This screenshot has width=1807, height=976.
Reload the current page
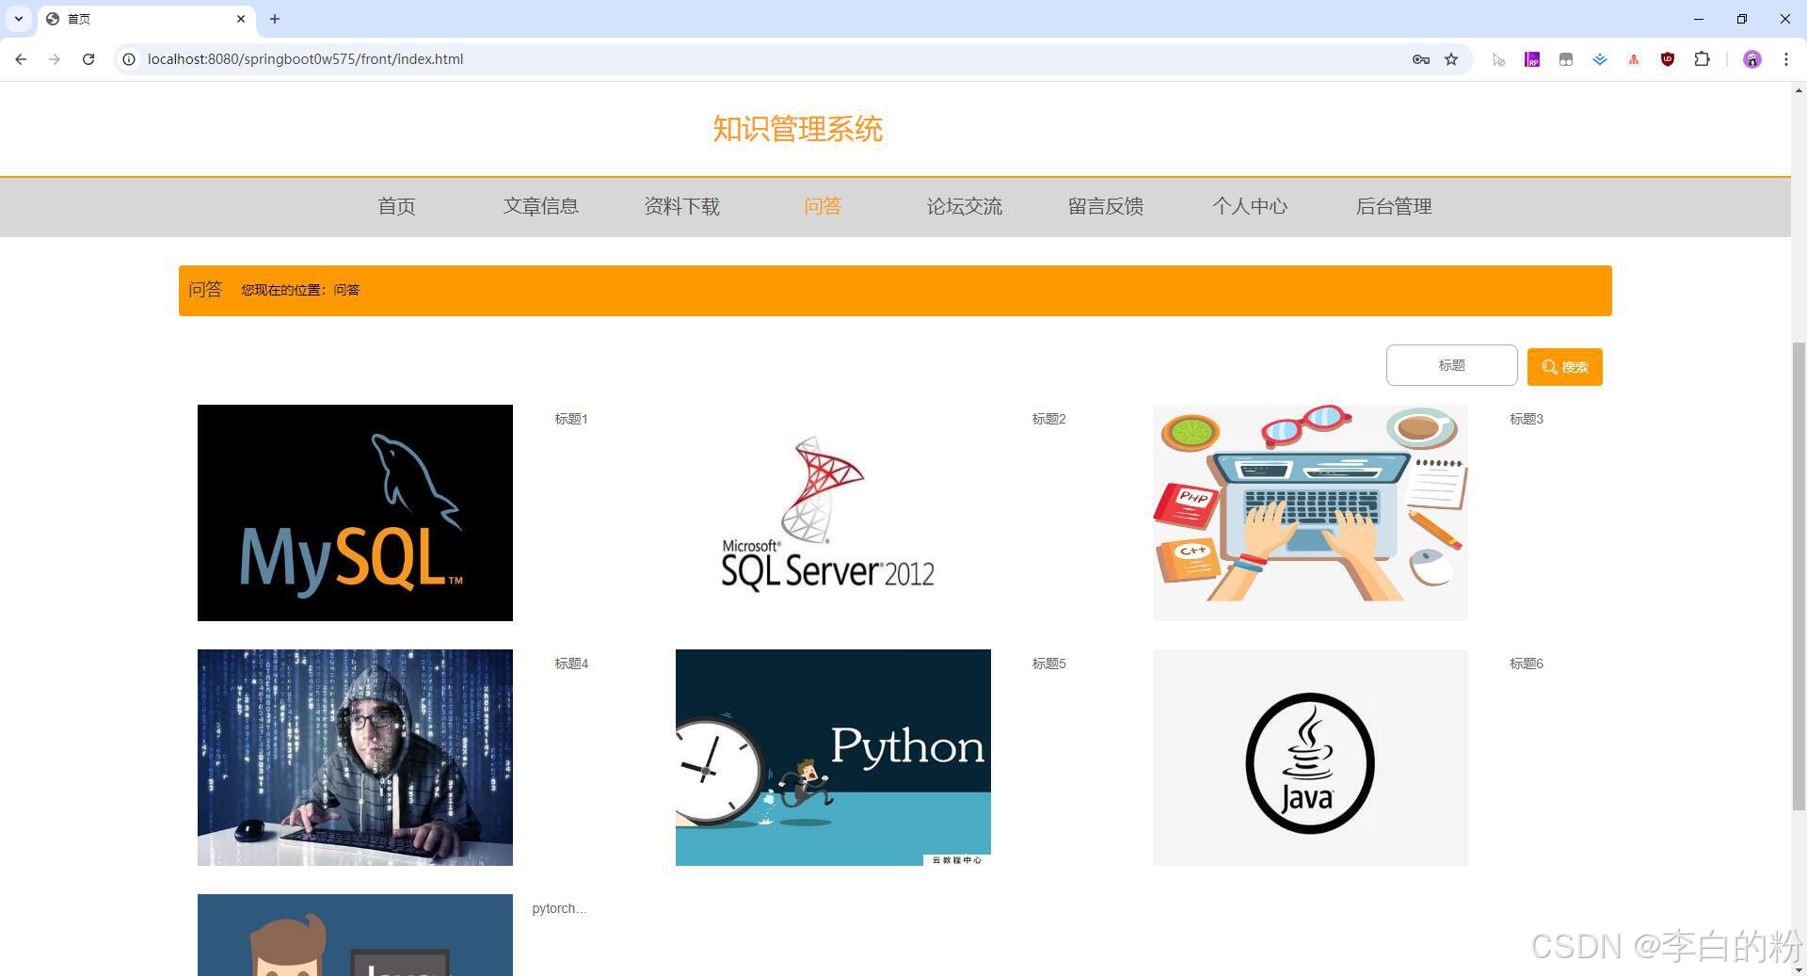coord(88,59)
